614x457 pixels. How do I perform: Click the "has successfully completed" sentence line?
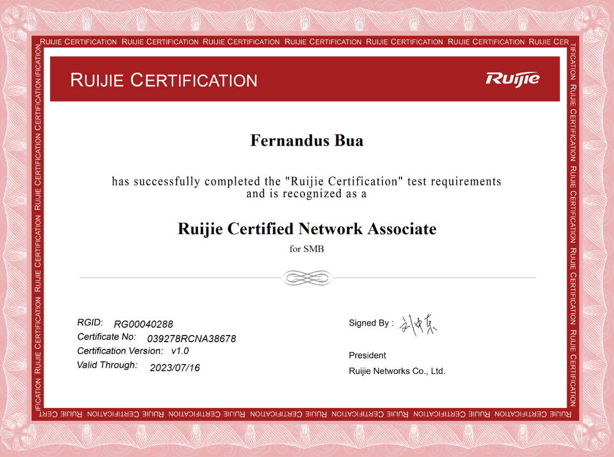coord(307,181)
